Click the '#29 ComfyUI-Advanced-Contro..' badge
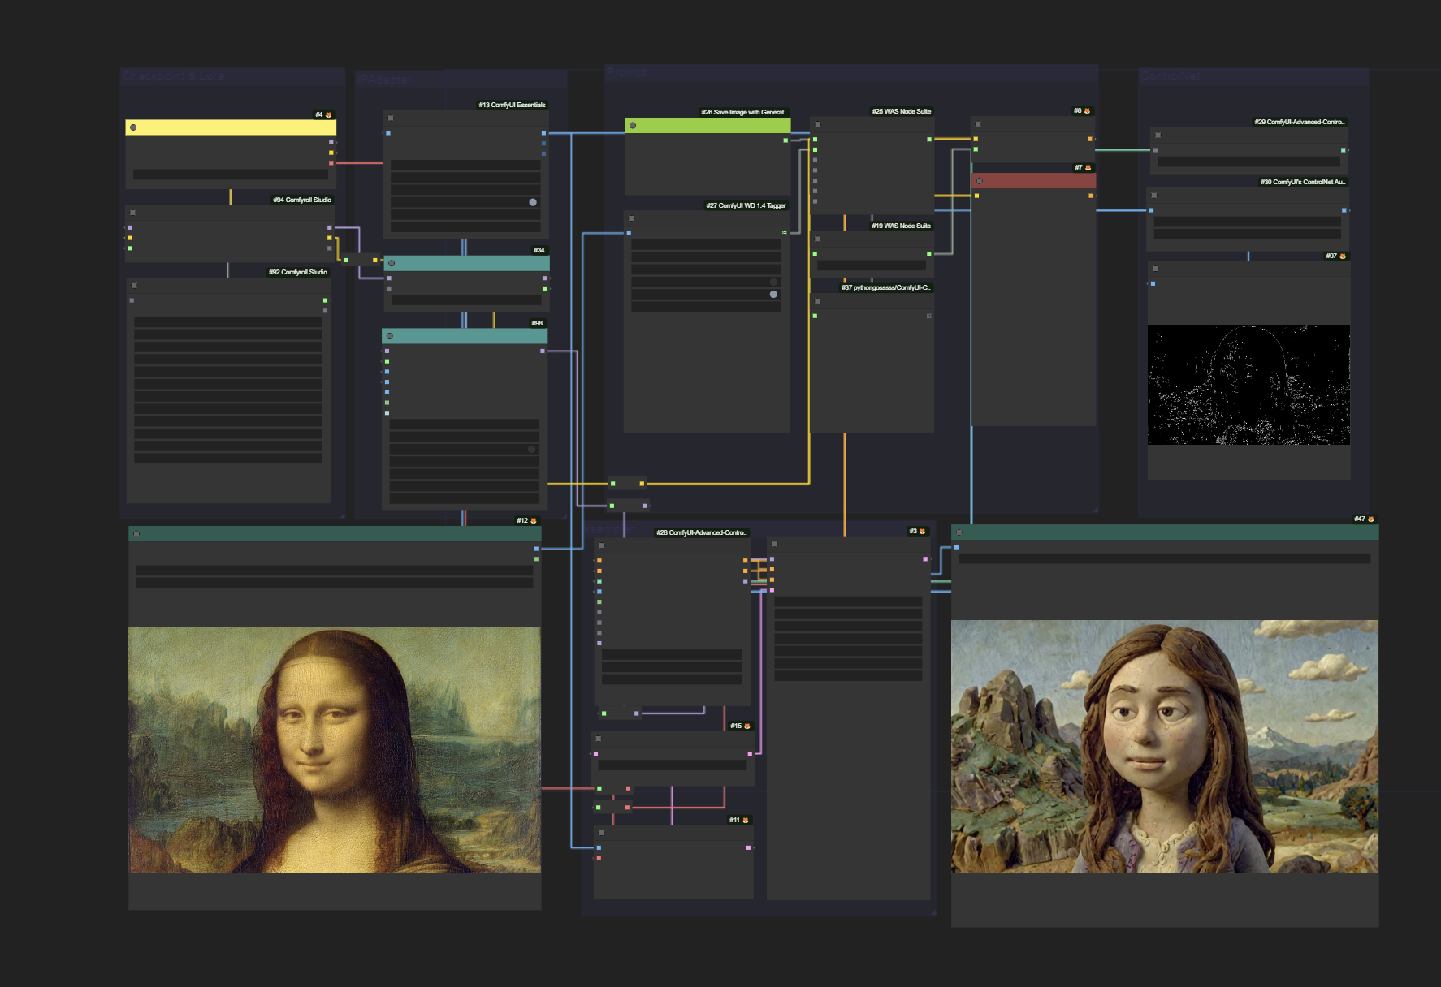 tap(1300, 122)
